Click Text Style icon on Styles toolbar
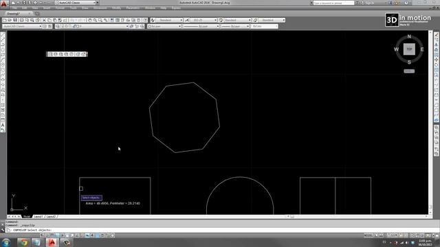Viewport: 440px width, 247px height. tap(153, 20)
